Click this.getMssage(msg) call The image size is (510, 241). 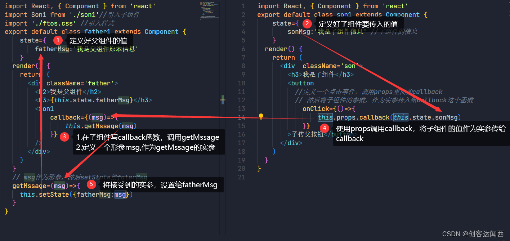[x=101, y=126]
